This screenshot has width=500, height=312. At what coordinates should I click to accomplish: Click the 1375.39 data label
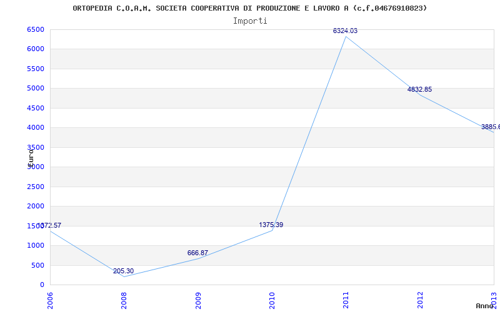pyautogui.click(x=271, y=225)
